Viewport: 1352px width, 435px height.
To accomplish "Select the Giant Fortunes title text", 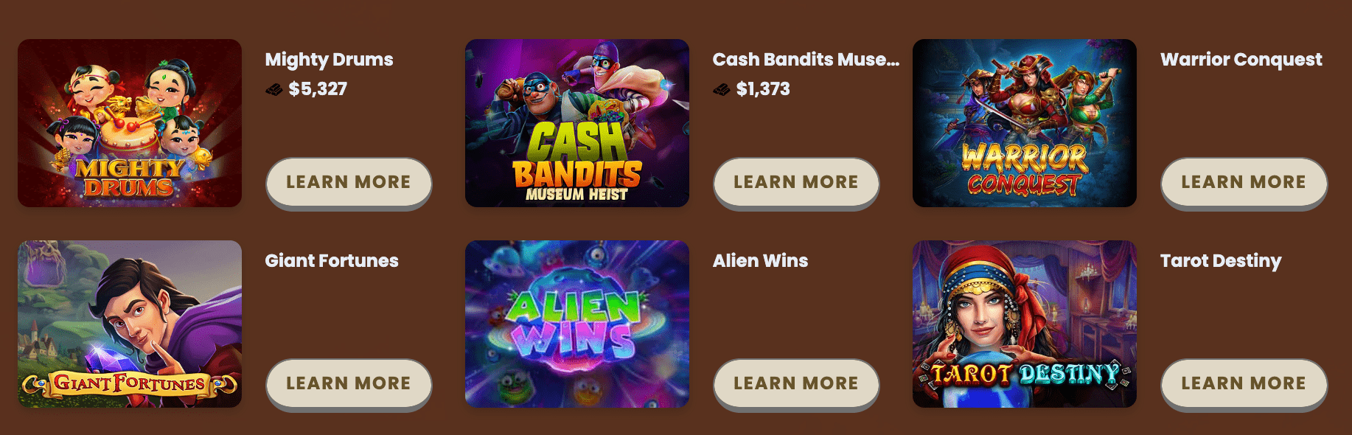I will click(332, 261).
